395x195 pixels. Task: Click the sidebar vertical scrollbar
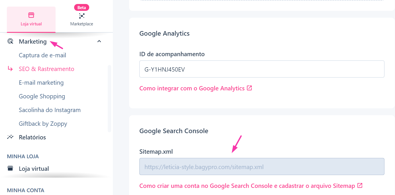coord(109,99)
